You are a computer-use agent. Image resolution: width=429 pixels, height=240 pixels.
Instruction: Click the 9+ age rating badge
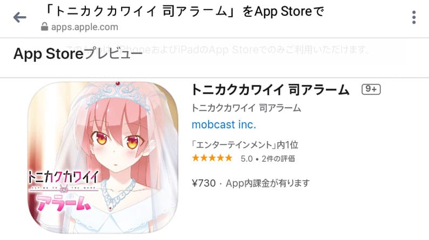pyautogui.click(x=371, y=89)
